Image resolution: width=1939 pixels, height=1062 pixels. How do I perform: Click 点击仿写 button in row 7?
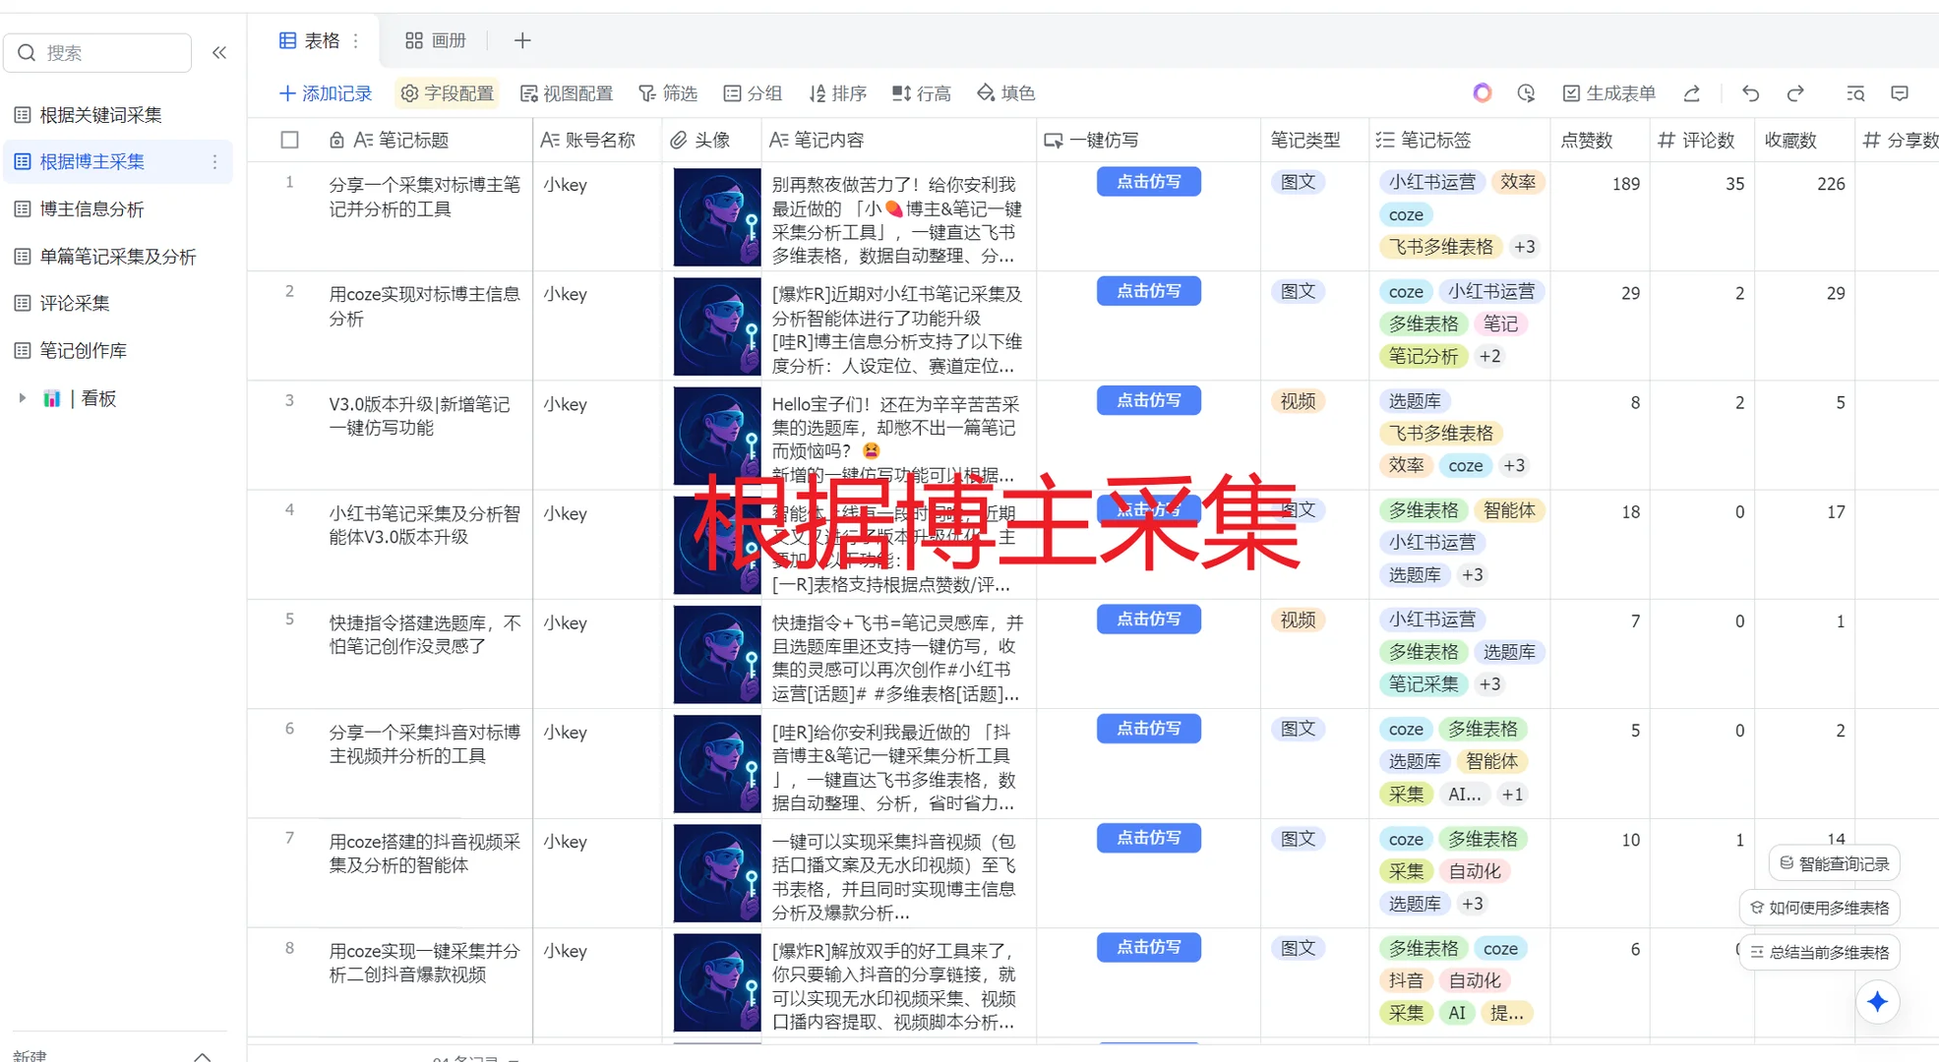1148,838
